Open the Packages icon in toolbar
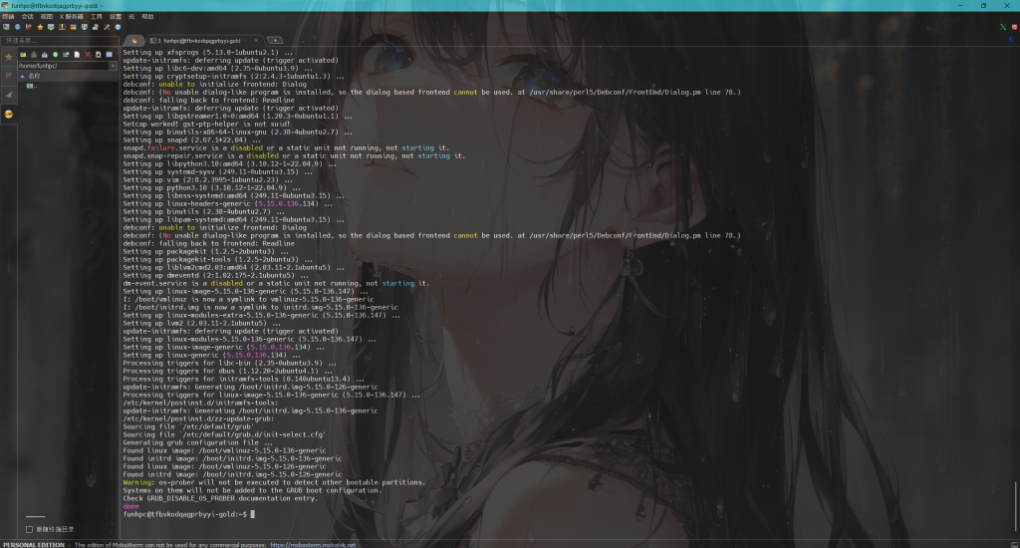 (95, 27)
